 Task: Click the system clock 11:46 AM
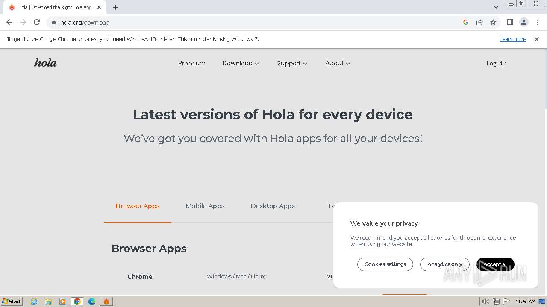click(x=525, y=301)
